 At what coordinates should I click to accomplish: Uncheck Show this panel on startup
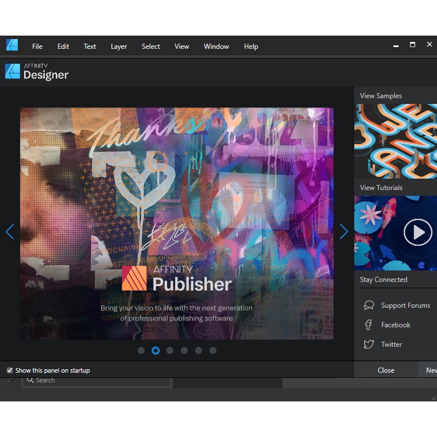10,370
